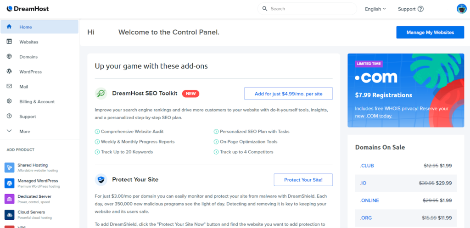The height and width of the screenshot is (228, 470).
Task: Click the Domains globe icon
Action: pyautogui.click(x=9, y=56)
